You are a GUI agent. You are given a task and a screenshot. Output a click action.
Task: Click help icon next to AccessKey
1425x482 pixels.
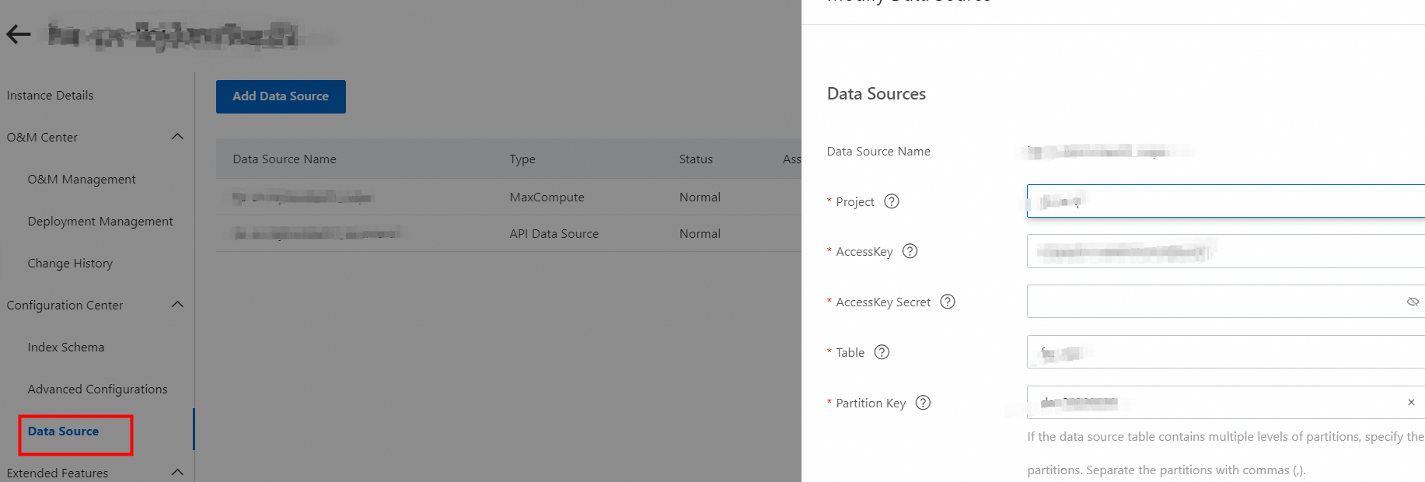tap(910, 251)
